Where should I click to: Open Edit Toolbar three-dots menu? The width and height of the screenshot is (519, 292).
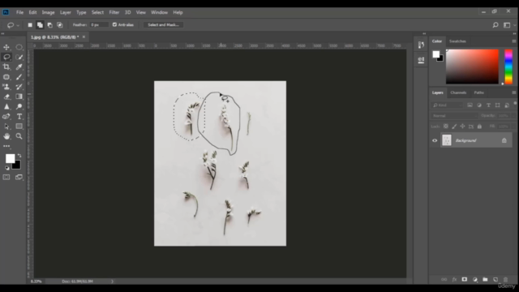click(6, 146)
